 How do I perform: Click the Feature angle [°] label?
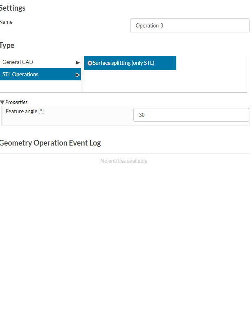(x=25, y=111)
